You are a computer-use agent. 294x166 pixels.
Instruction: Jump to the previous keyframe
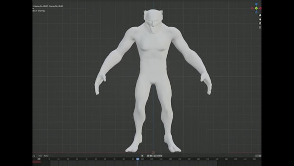[150, 156]
